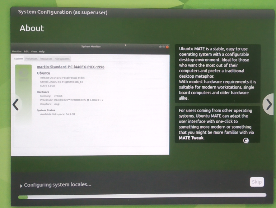
Task: Open the View menu in System Monitor image
Action: 34,52
